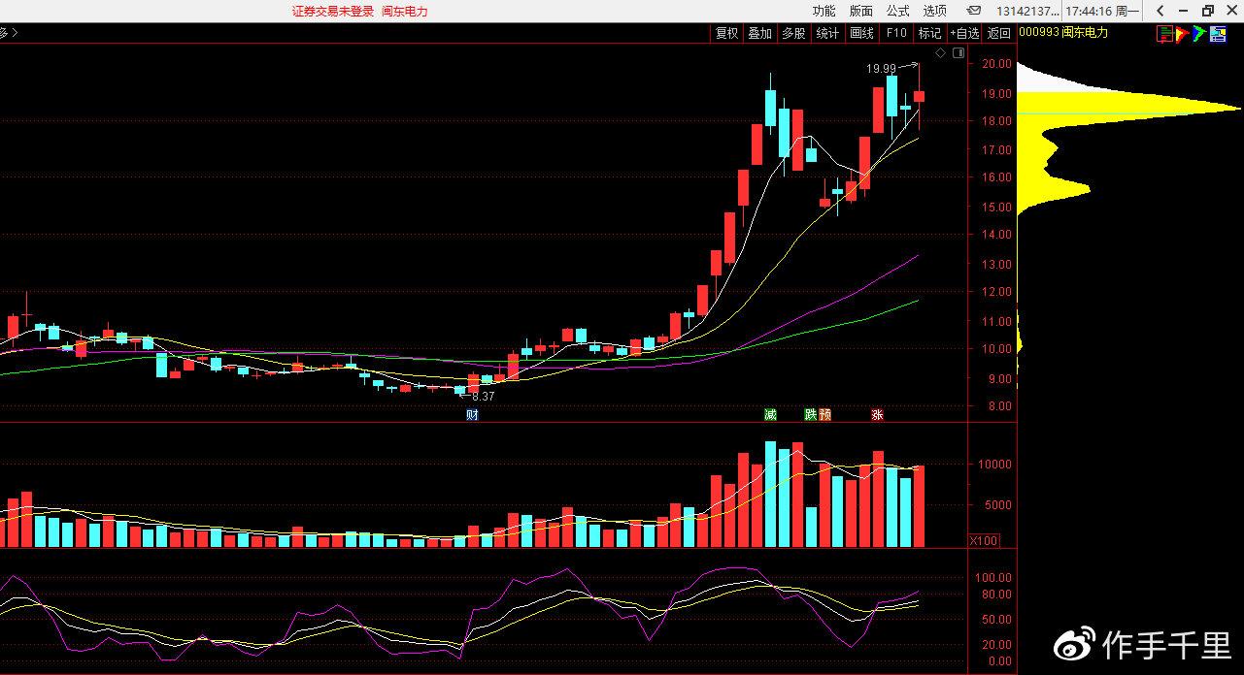The height and width of the screenshot is (675, 1244).
Task: Click the 返回 return button
Action: [x=999, y=33]
